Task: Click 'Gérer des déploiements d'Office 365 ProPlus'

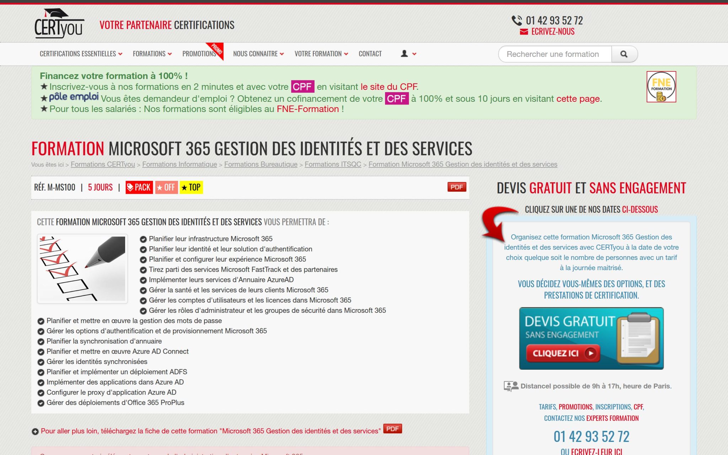Action: point(115,403)
